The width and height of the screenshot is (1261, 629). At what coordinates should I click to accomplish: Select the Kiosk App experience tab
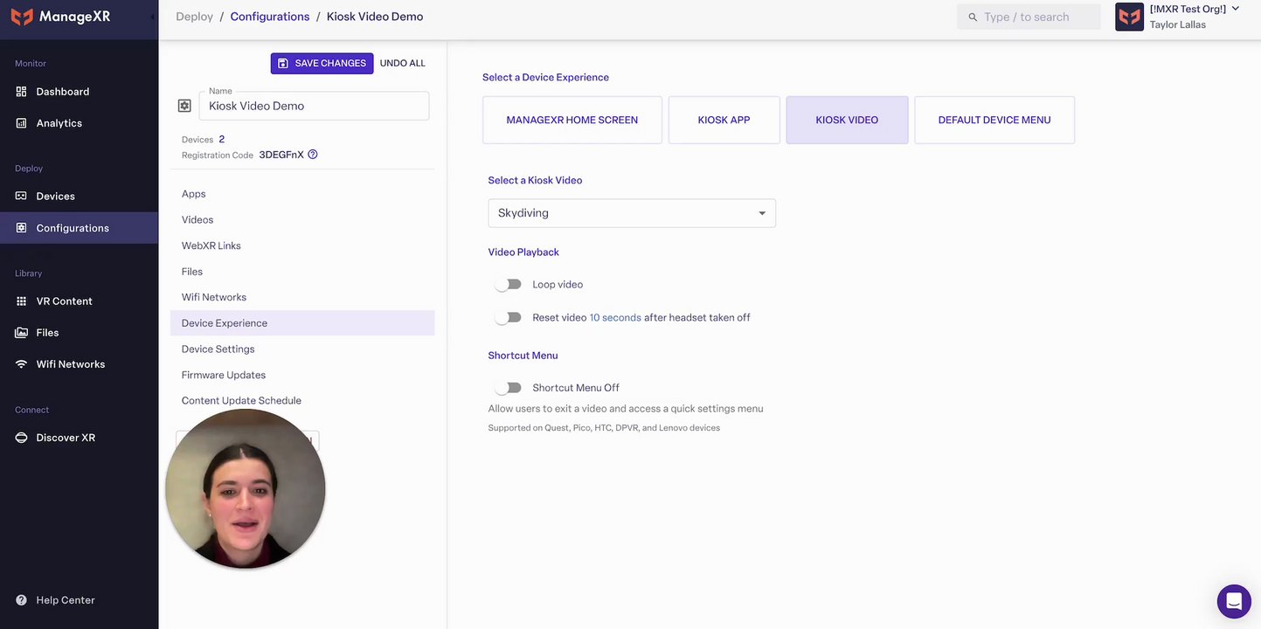pos(724,120)
